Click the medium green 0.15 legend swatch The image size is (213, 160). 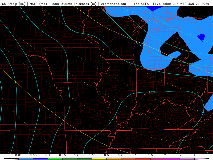tap(70, 159)
